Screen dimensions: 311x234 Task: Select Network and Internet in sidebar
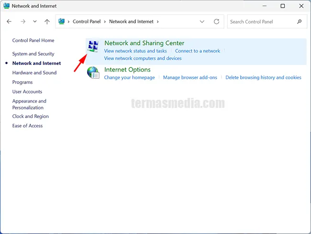pos(36,63)
